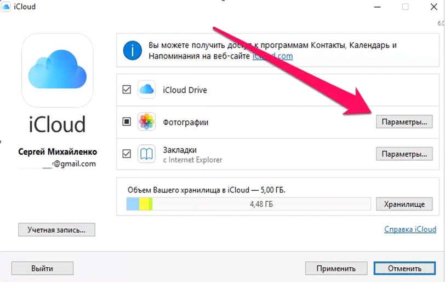This screenshot has width=445, height=282.
Task: Click the Закладки label
Action: coord(180,150)
